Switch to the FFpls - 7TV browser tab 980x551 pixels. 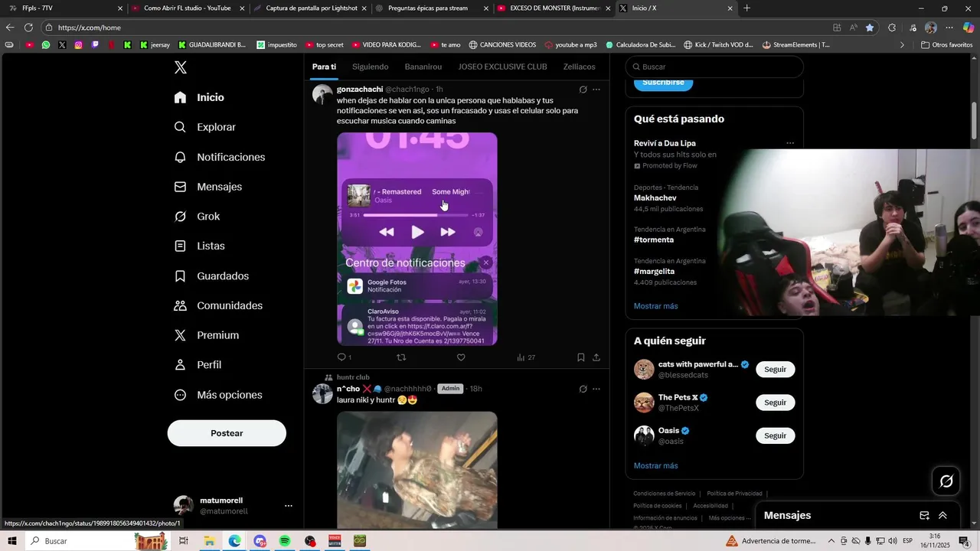coord(65,8)
